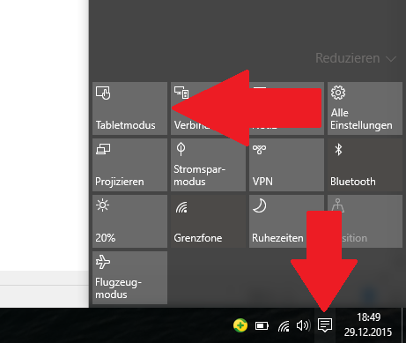Click the green plus tray icon

point(240,325)
